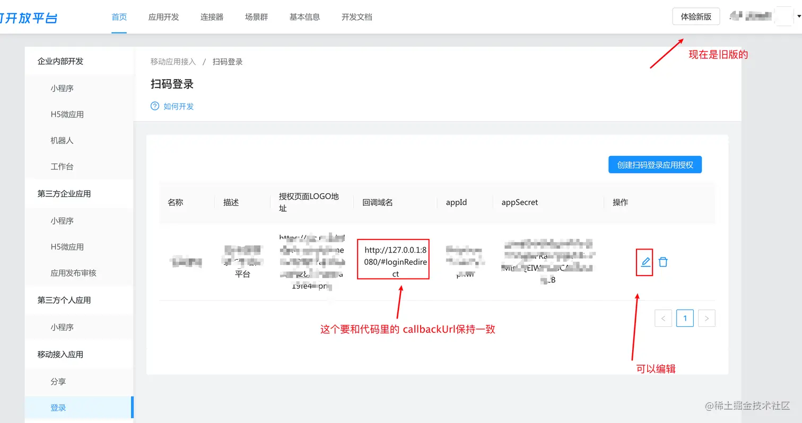The width and height of the screenshot is (802, 423).
Task: Click the http://127.0.0.1:8080/#loginRedirect callback cell
Action: point(395,262)
